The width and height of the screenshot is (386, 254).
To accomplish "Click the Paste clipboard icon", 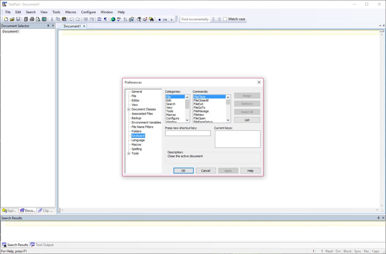I will tap(64, 19).
